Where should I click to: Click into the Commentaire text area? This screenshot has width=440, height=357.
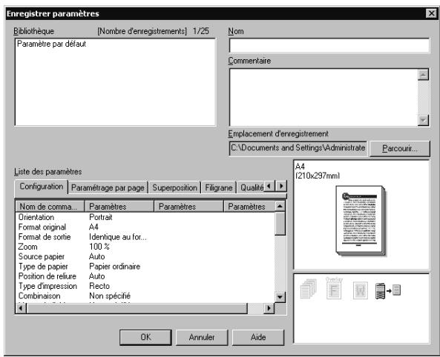tap(324, 98)
